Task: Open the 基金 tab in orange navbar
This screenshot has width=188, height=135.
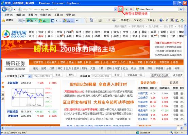Action: 71,62
